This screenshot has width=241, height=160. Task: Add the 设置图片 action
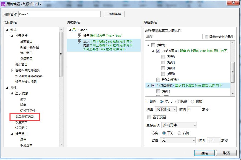(21, 128)
